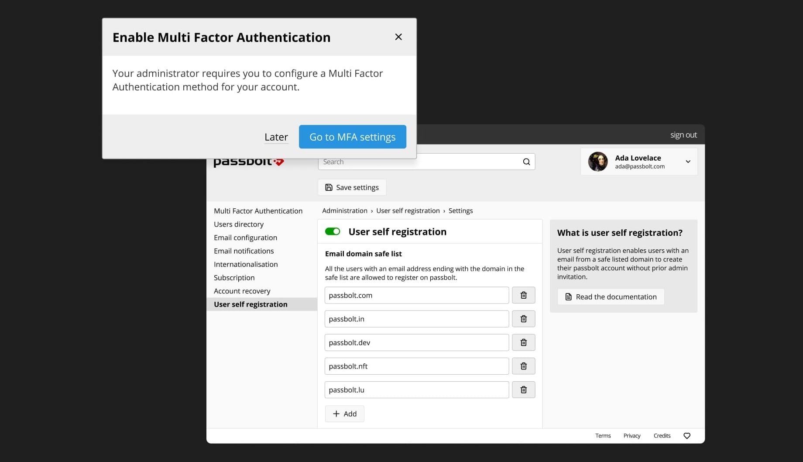803x462 pixels.
Task: Close the Enable Multi Factor Authentication dialog
Action: click(x=398, y=37)
